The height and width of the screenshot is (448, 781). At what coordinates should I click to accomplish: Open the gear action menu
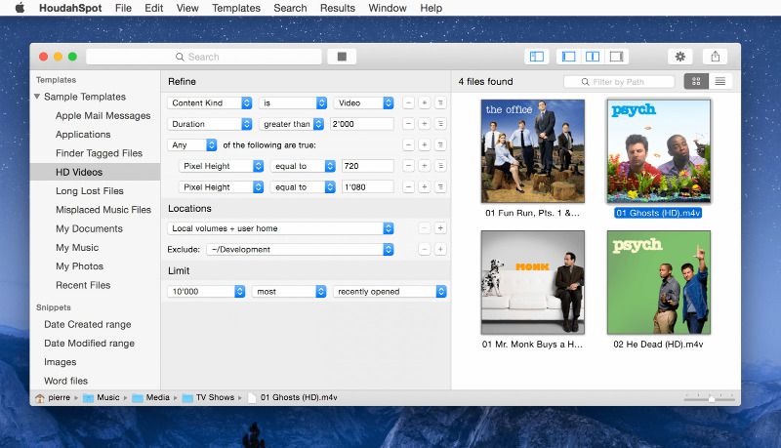679,57
